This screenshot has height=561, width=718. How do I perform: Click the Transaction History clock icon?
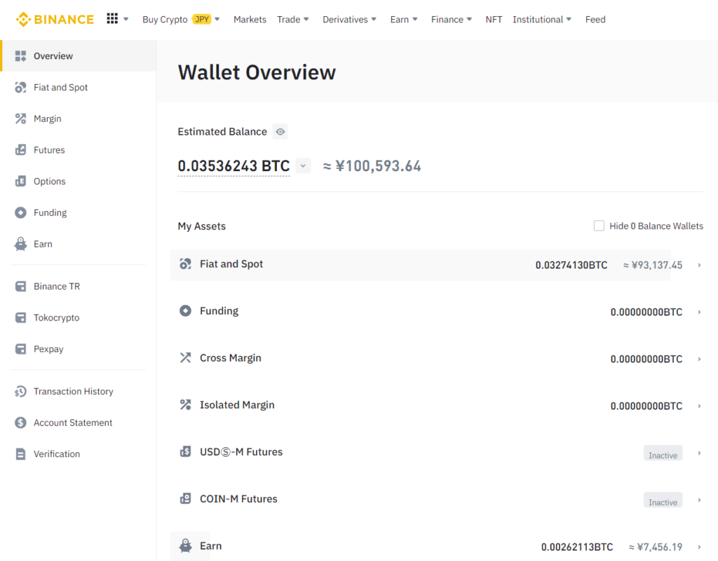click(x=20, y=391)
